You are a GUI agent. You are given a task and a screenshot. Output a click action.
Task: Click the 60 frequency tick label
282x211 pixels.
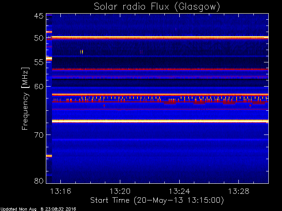click(x=39, y=86)
